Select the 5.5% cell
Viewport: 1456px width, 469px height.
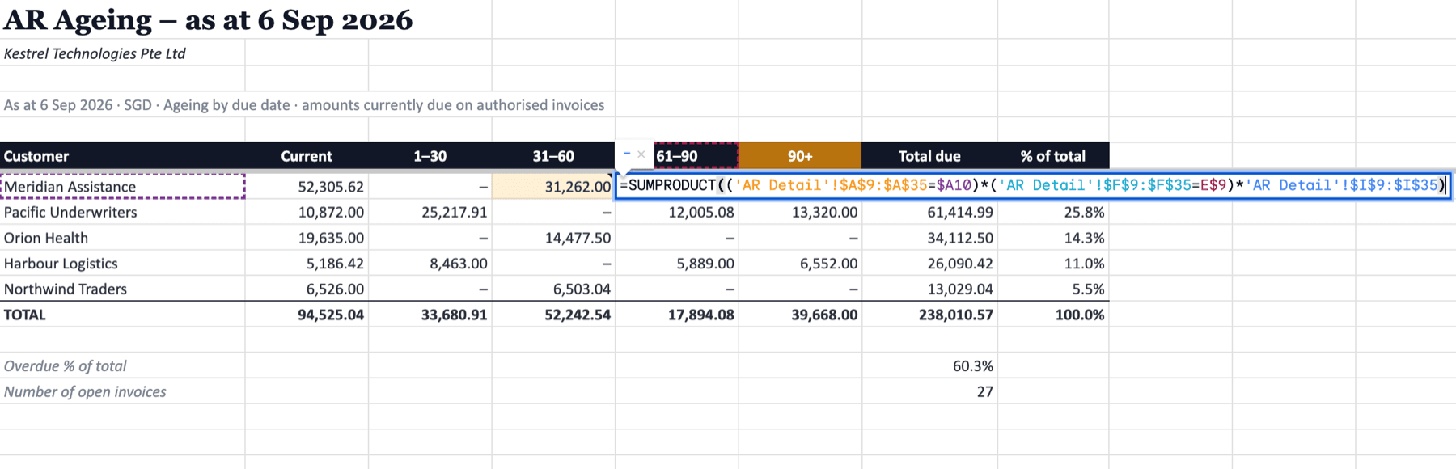point(1053,289)
